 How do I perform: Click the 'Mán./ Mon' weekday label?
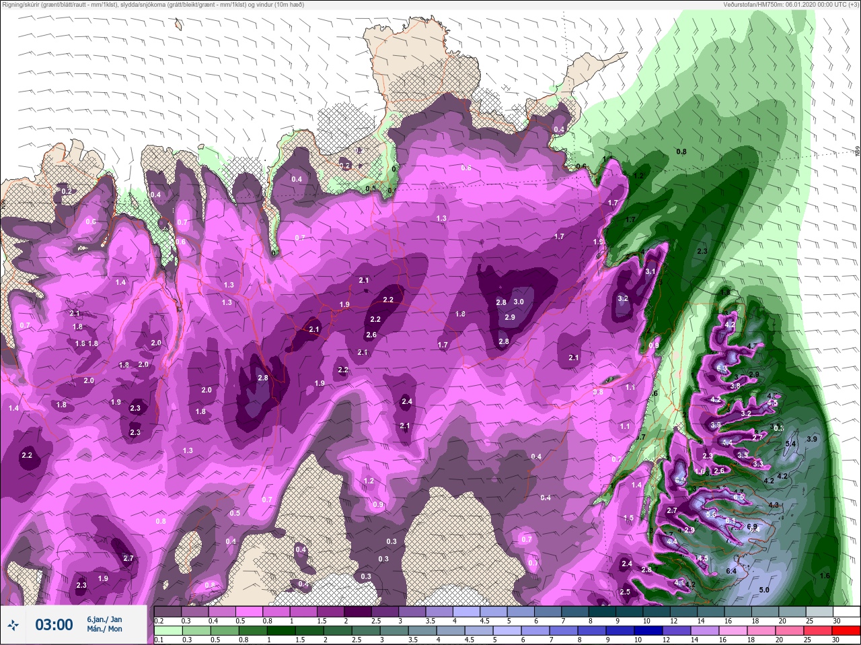[x=104, y=629]
